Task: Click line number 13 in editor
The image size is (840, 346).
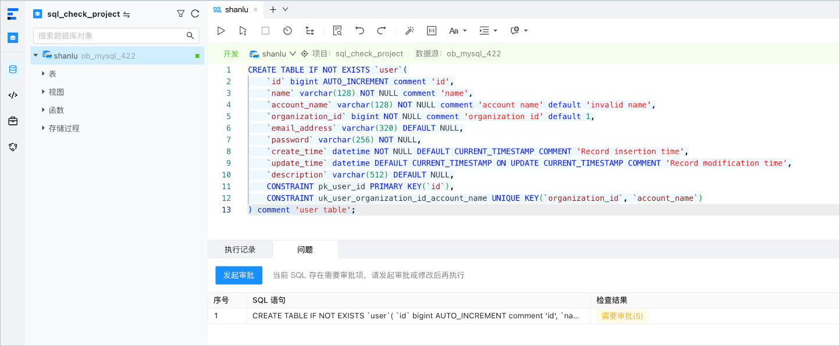Action: (226, 210)
